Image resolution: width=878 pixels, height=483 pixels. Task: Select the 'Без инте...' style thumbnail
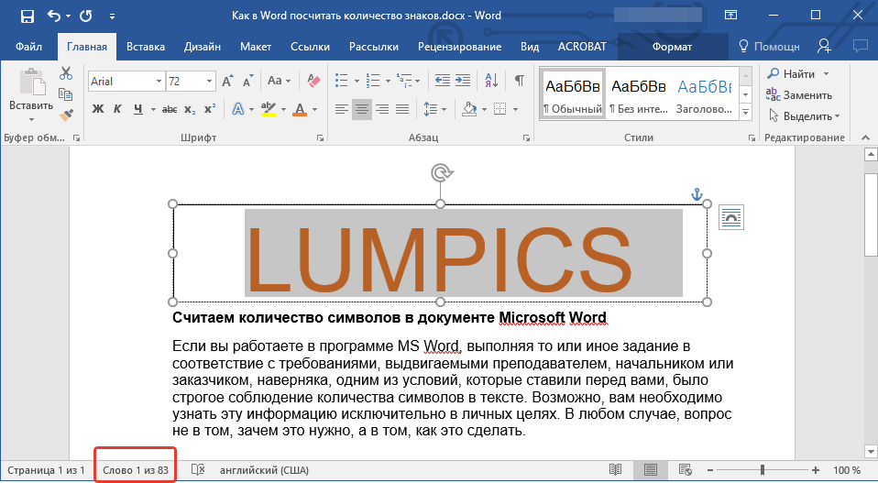click(x=638, y=93)
